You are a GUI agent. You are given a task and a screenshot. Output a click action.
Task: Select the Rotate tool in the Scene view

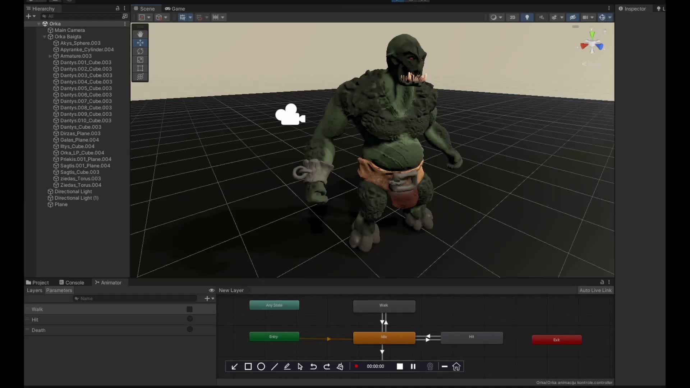pos(140,51)
